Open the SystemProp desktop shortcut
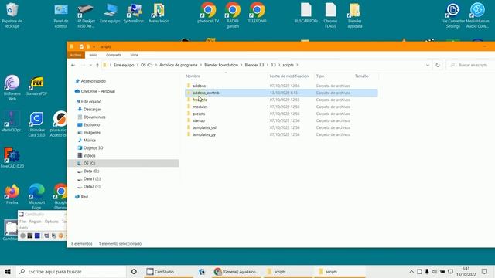This screenshot has width=495, height=278. point(135,13)
